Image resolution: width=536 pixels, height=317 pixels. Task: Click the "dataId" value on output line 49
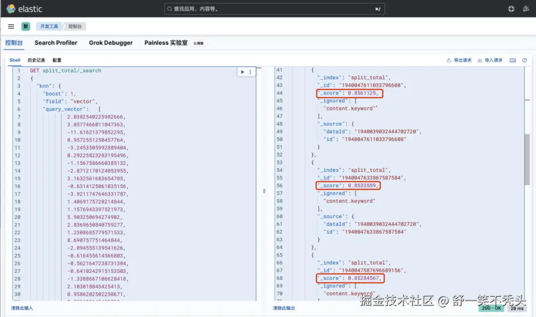pos(387,132)
